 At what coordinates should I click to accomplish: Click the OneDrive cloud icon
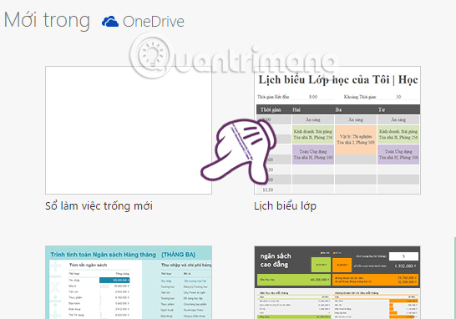pyautogui.click(x=110, y=22)
